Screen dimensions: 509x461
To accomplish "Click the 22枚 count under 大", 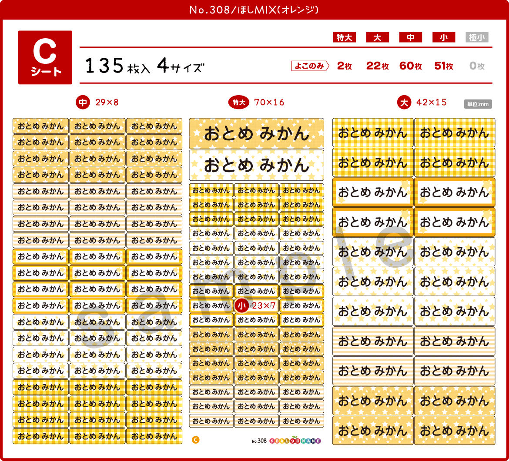I will coord(378,66).
